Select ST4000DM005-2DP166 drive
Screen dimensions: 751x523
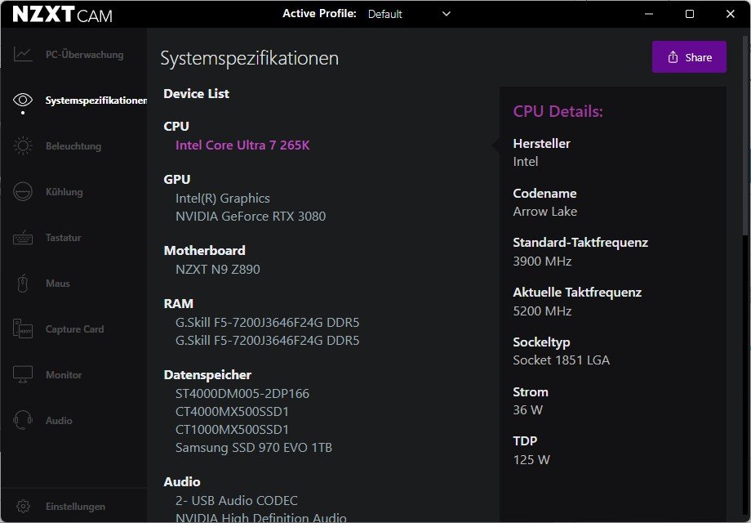tap(242, 394)
